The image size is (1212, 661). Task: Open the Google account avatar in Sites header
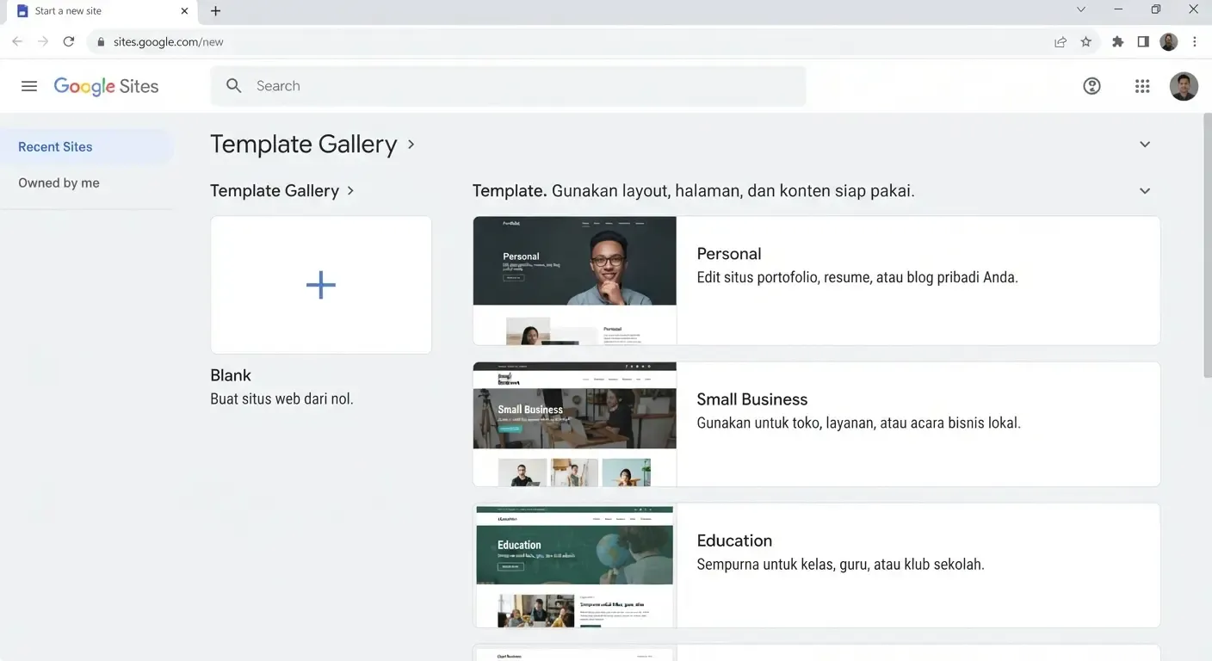(1184, 86)
